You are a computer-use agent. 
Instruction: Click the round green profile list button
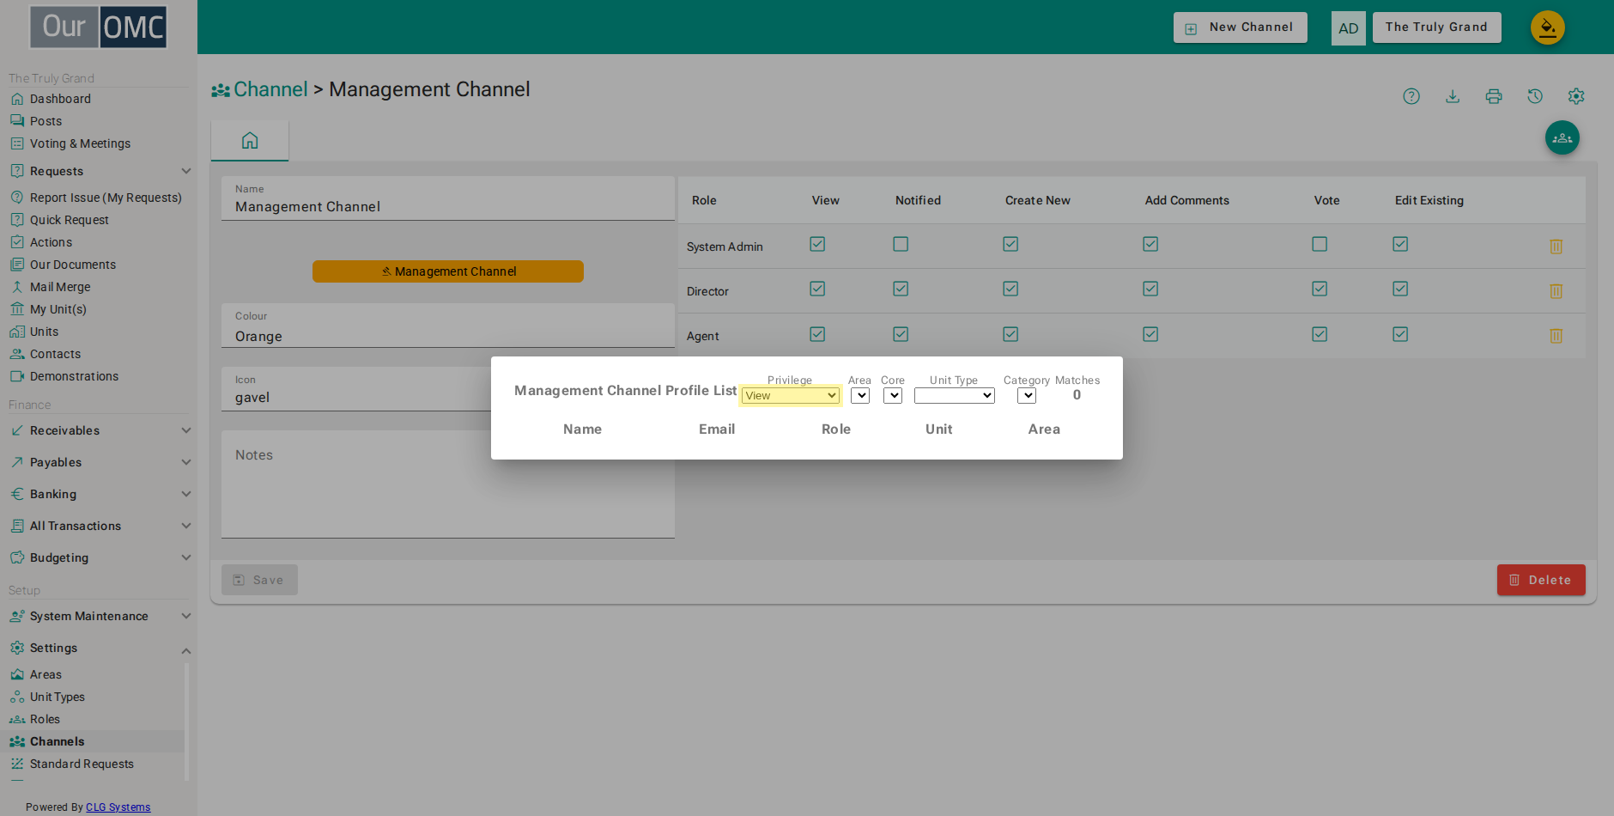point(1562,137)
